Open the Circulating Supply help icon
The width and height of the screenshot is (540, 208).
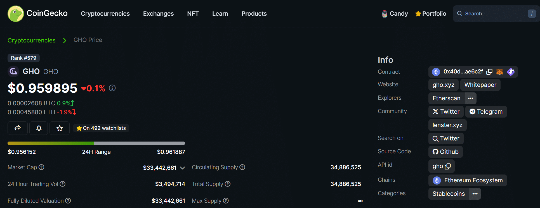[x=242, y=167]
